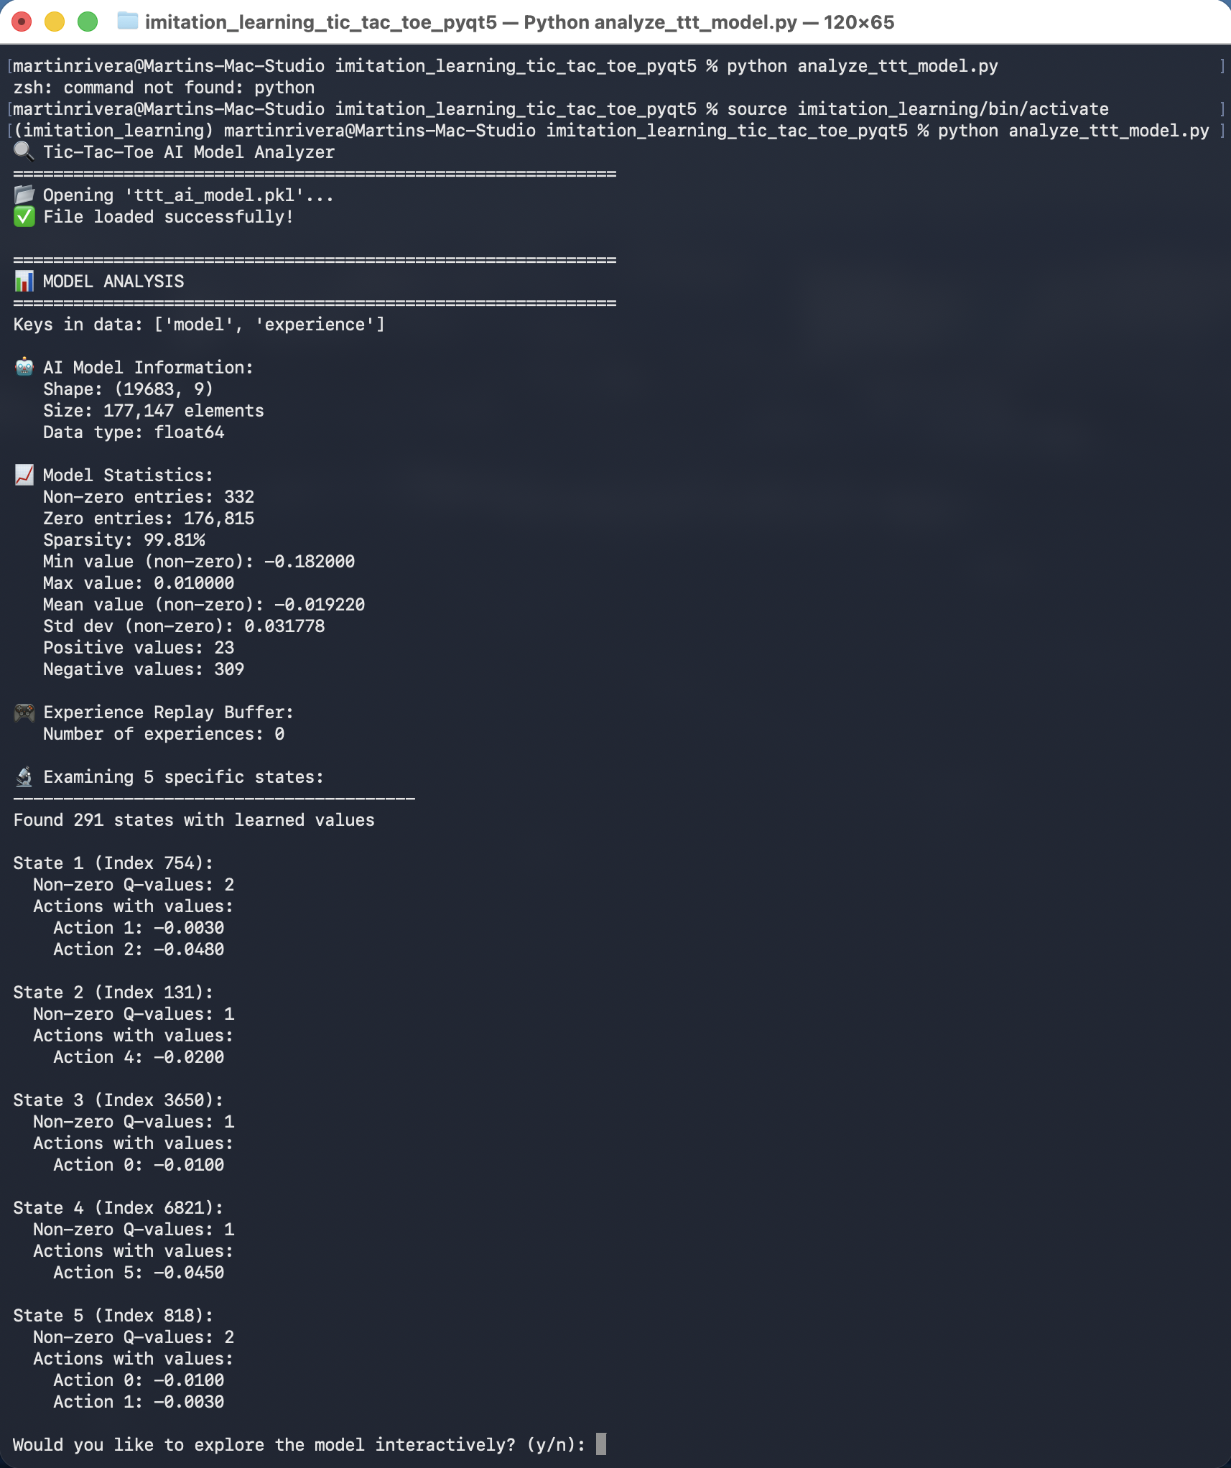Minimize the terminal with the yellow button

[x=55, y=22]
